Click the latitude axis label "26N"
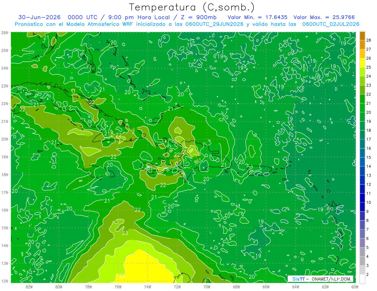This screenshot has height=291, width=377. [5, 33]
